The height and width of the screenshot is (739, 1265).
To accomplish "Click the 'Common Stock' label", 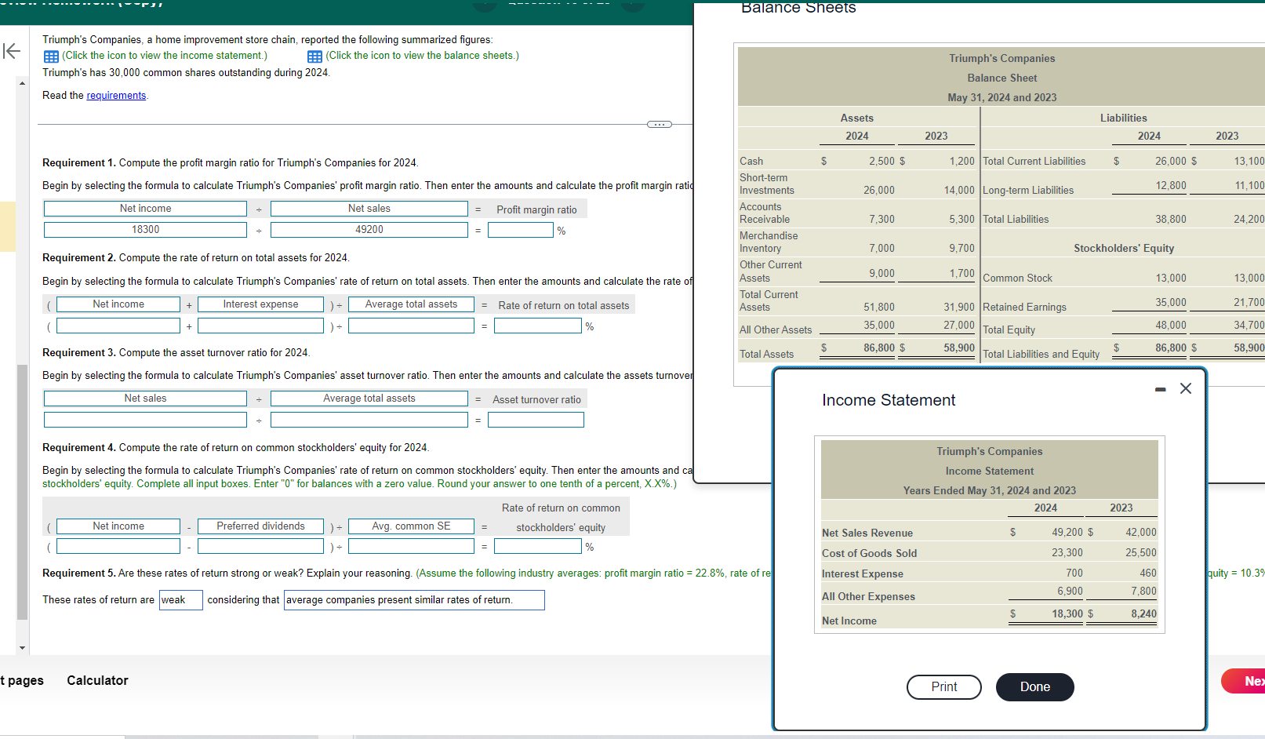I will click(1017, 278).
